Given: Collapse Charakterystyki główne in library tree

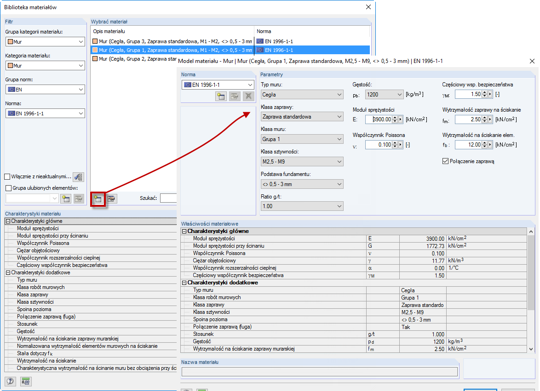Looking at the screenshot, I should tap(8, 221).
